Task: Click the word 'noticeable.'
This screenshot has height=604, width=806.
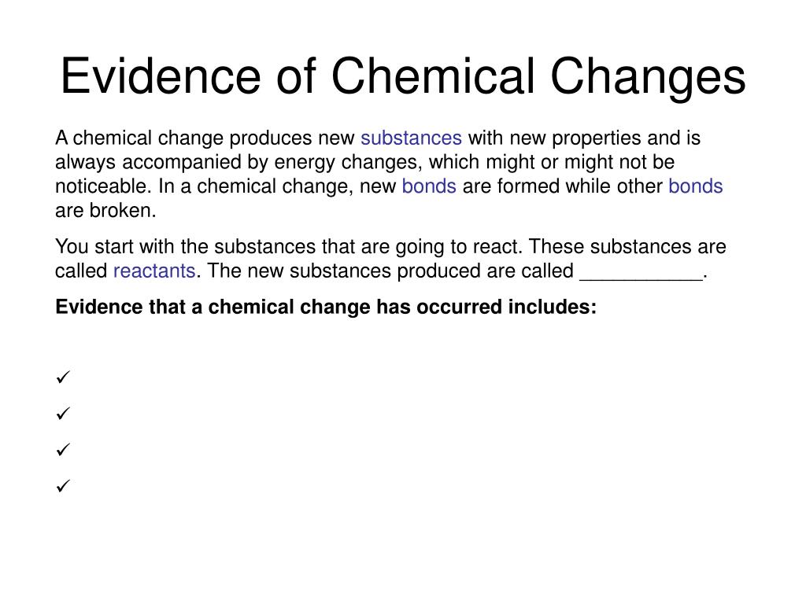Action: 103,186
